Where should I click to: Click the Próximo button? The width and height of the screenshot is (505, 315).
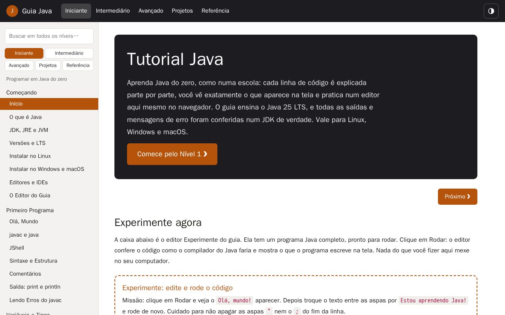coord(458,196)
